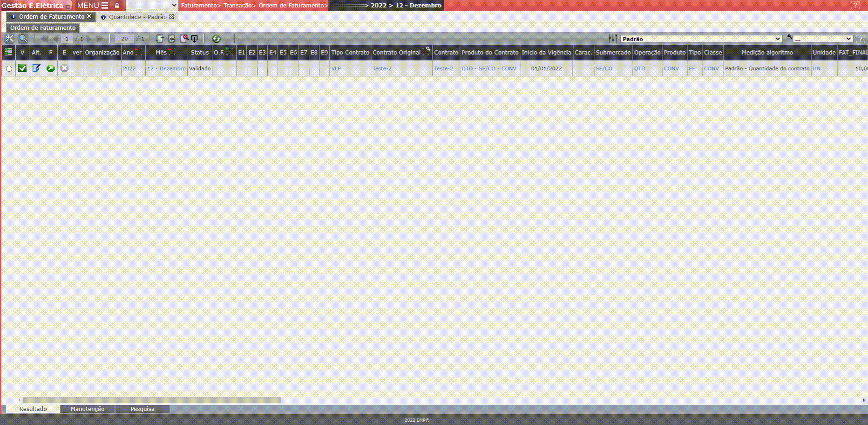868x425 pixels.
Task: Open the Manutenção bottom tab
Action: (x=88, y=409)
